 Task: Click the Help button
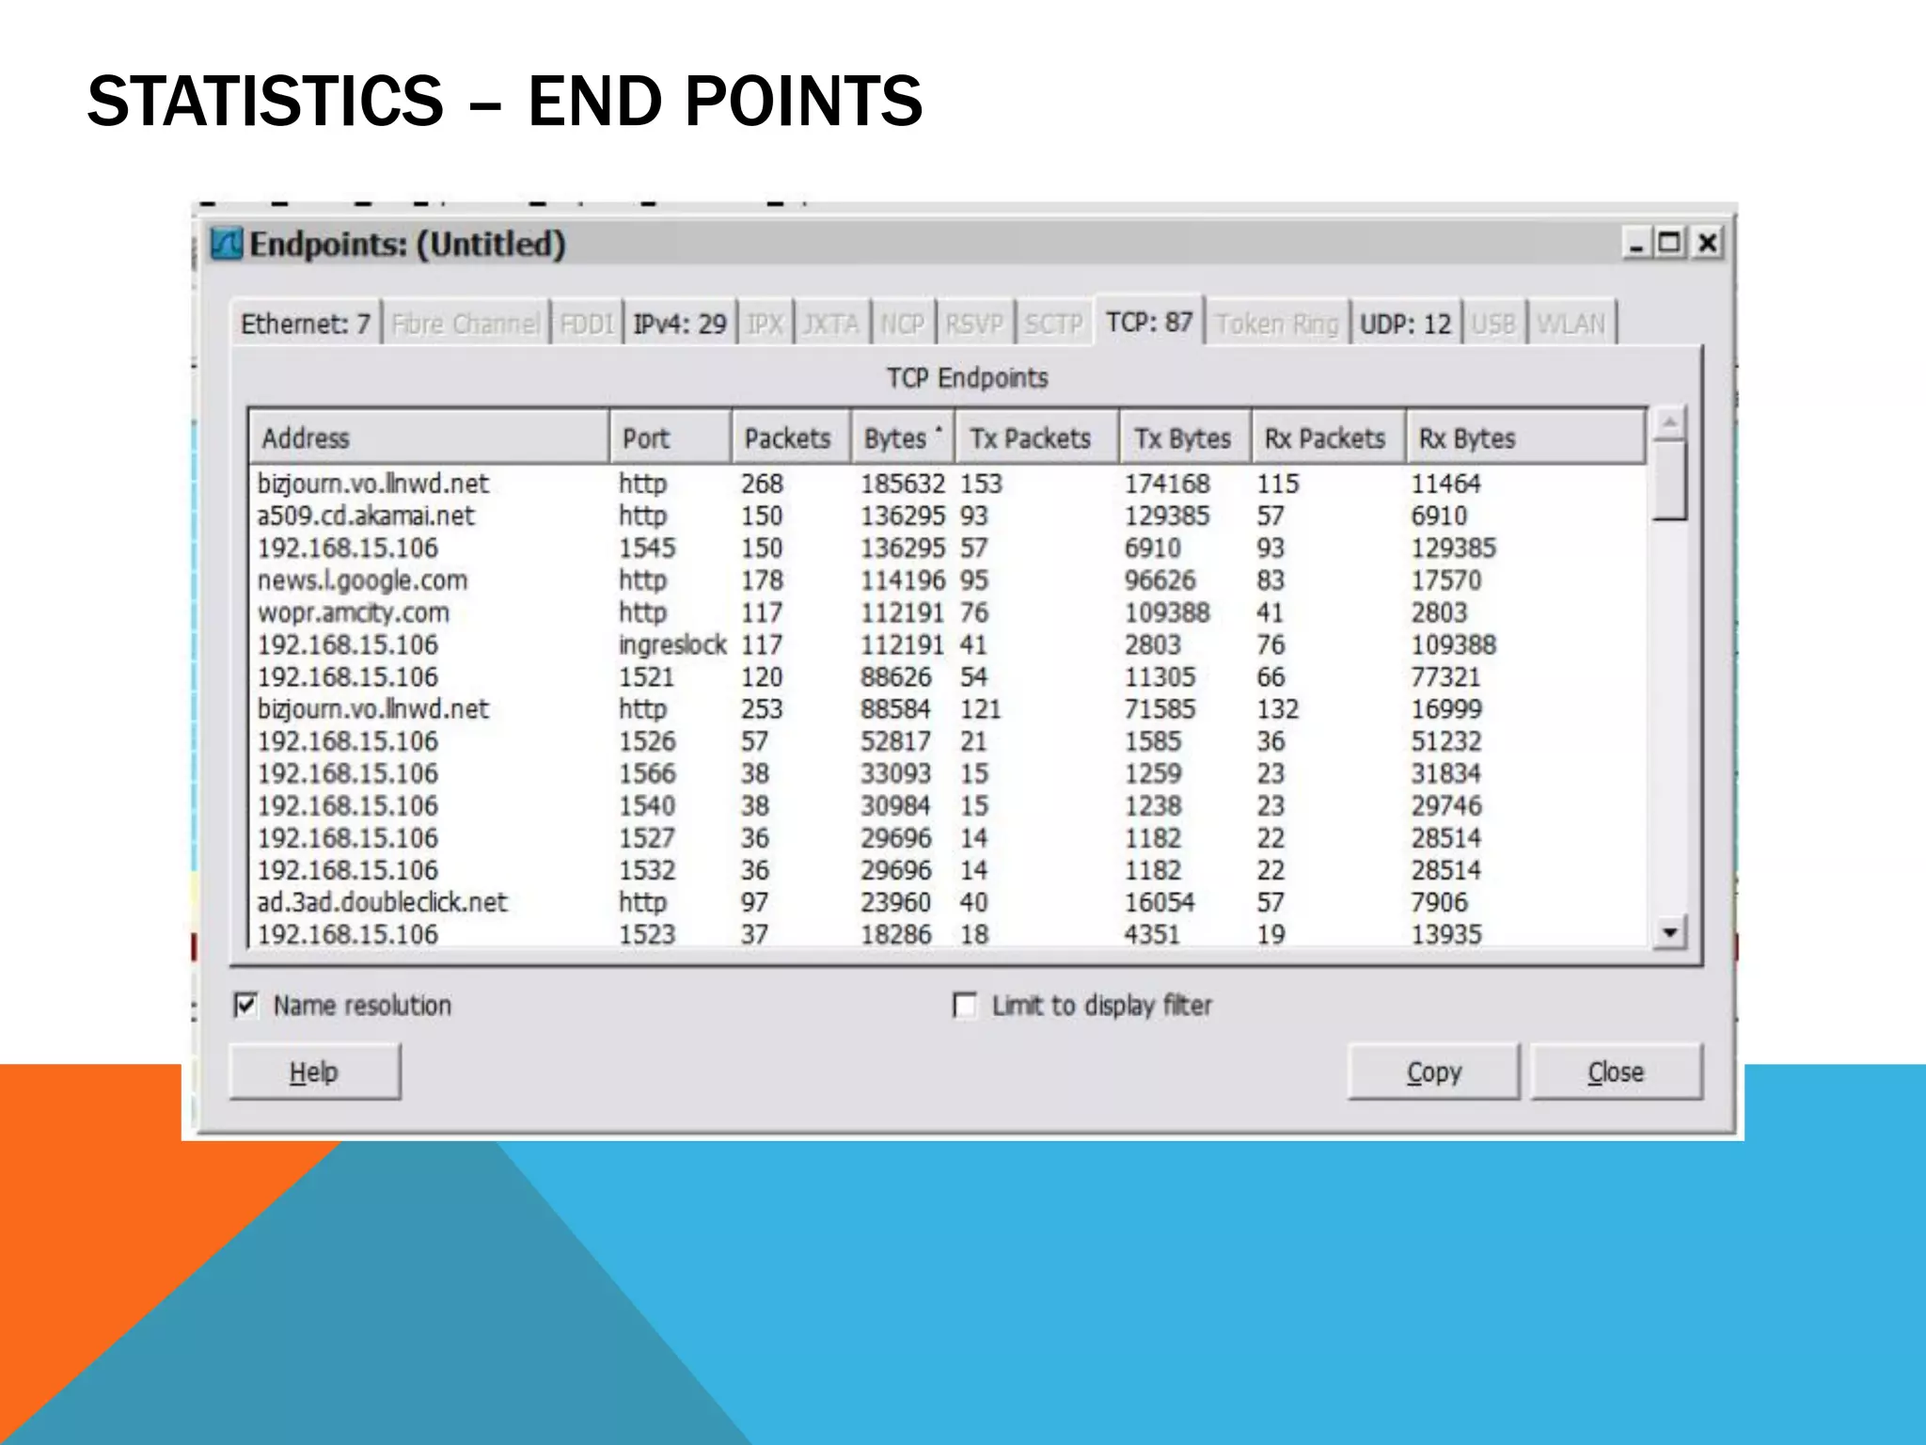[x=314, y=1072]
